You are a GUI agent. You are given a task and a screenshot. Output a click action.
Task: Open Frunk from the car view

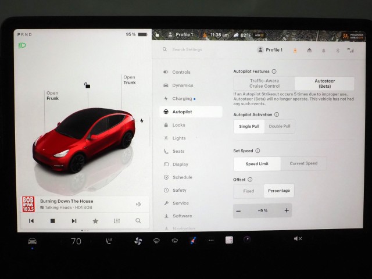52,96
